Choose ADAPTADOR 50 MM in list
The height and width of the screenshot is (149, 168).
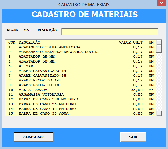(x=81, y=61)
